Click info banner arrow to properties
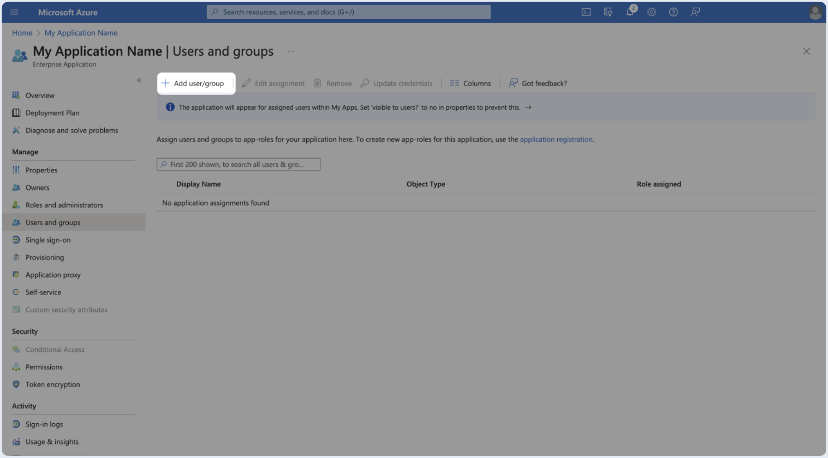 pos(528,108)
